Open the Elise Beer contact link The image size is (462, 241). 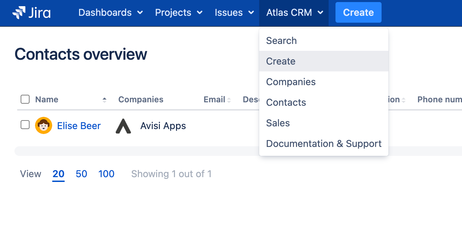pos(79,126)
